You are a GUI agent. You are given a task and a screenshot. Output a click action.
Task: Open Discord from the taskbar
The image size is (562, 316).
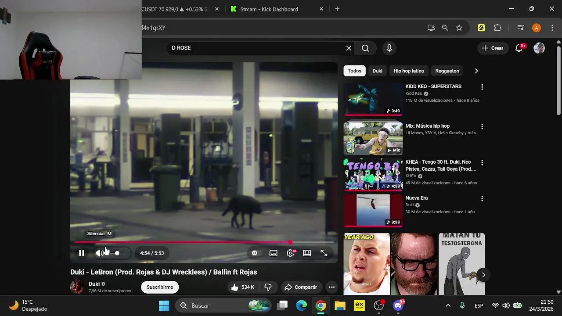click(x=398, y=305)
